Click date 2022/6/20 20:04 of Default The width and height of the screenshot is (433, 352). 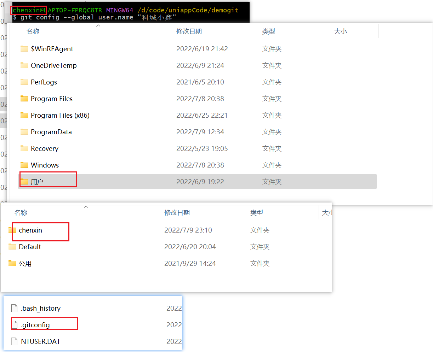click(190, 247)
